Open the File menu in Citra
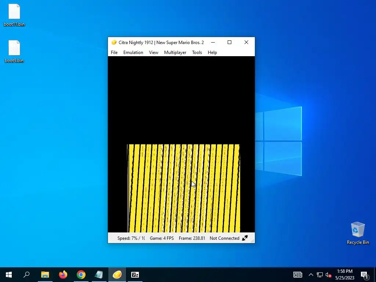 114,53
